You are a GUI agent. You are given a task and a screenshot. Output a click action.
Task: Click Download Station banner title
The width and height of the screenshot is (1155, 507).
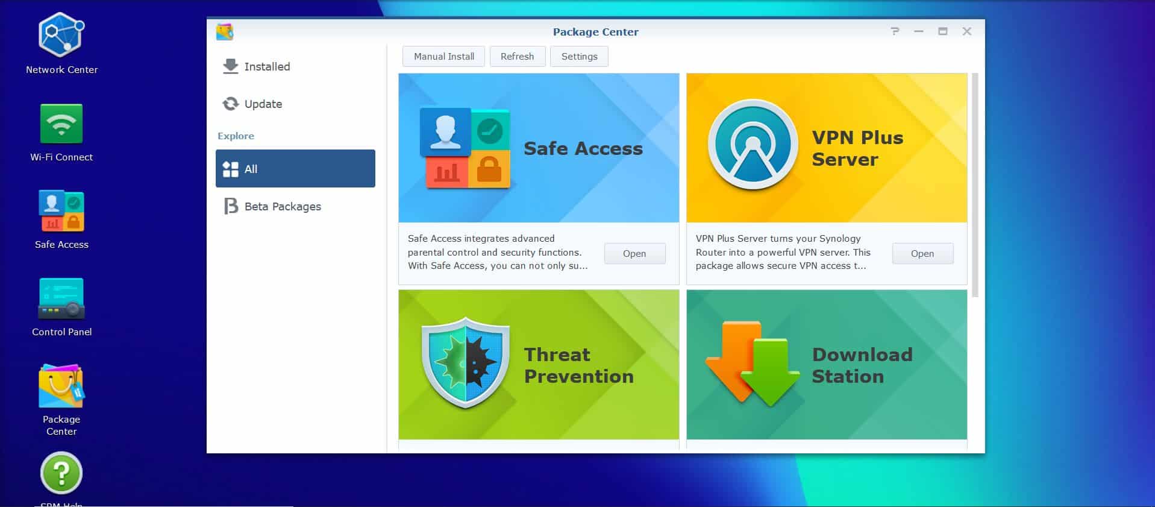(x=862, y=365)
